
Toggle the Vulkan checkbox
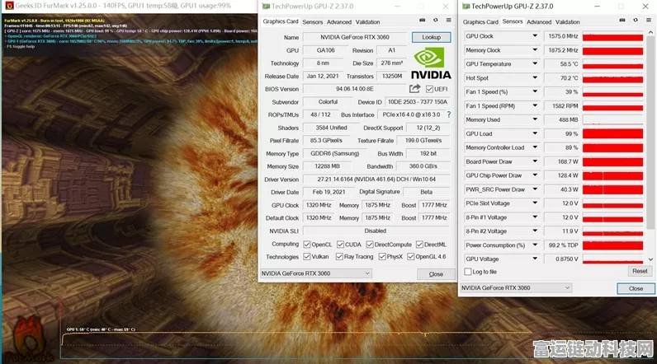coord(307,257)
